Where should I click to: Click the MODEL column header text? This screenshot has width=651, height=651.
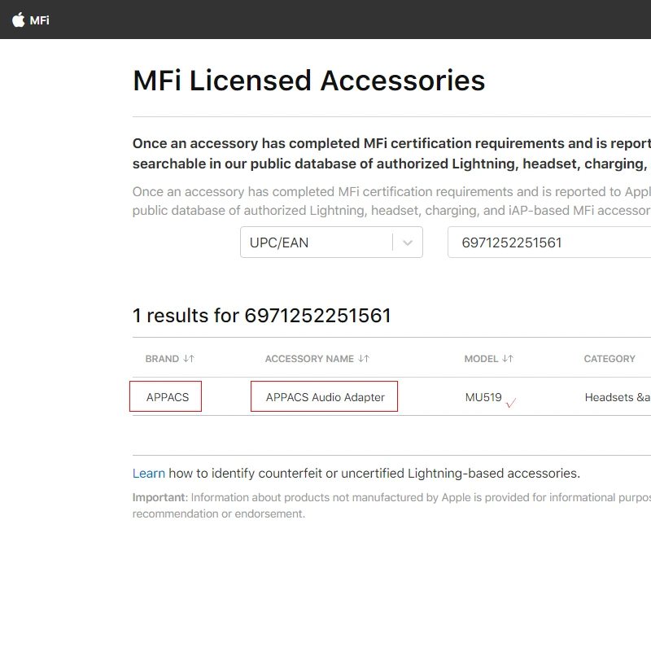pyautogui.click(x=481, y=359)
